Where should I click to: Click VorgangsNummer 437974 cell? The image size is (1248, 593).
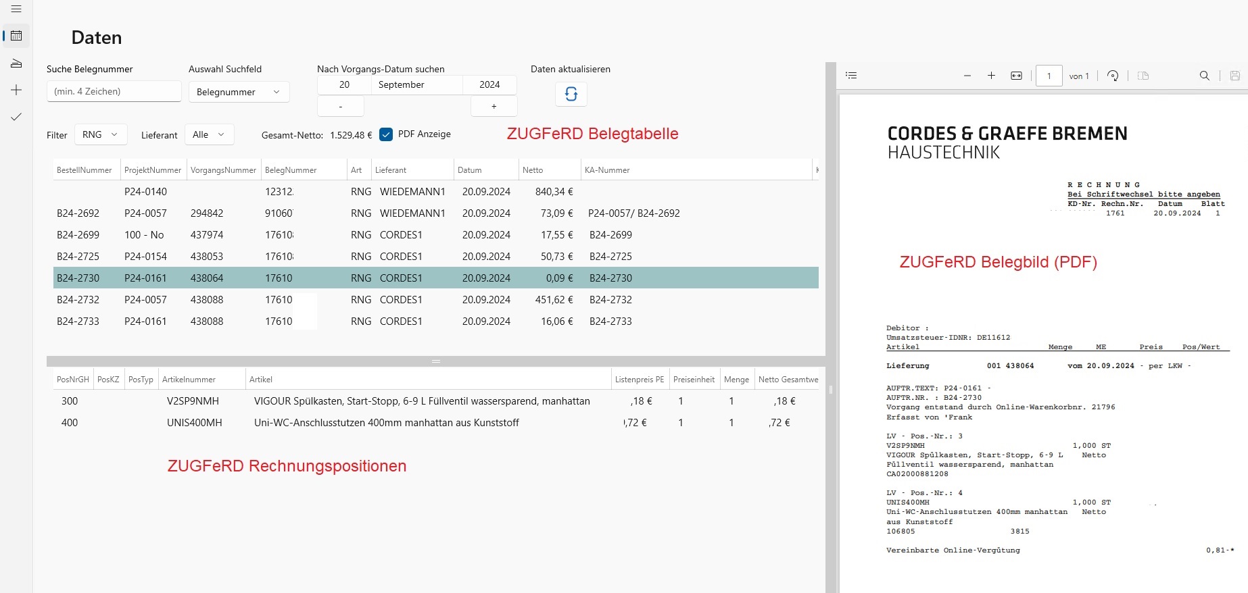207,235
